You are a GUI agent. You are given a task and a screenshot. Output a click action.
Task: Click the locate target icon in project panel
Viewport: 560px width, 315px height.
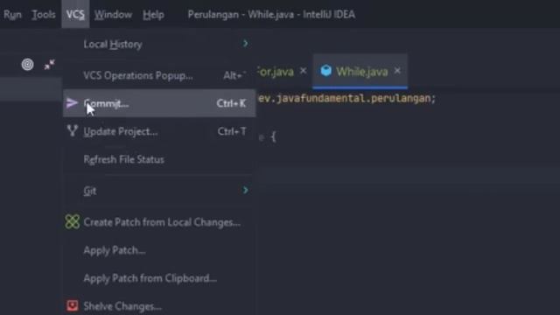(27, 65)
